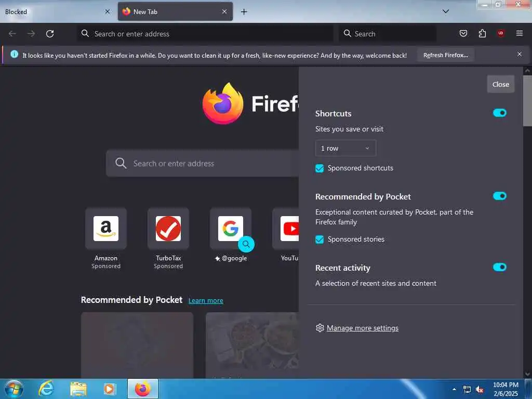Open the uBlock Origin toolbar icon
The width and height of the screenshot is (532, 399).
coord(501,33)
